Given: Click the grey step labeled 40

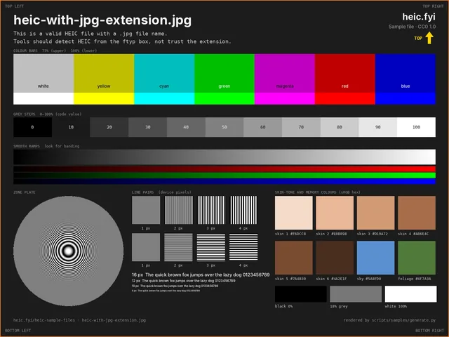Looking at the screenshot, I should (x=186, y=127).
